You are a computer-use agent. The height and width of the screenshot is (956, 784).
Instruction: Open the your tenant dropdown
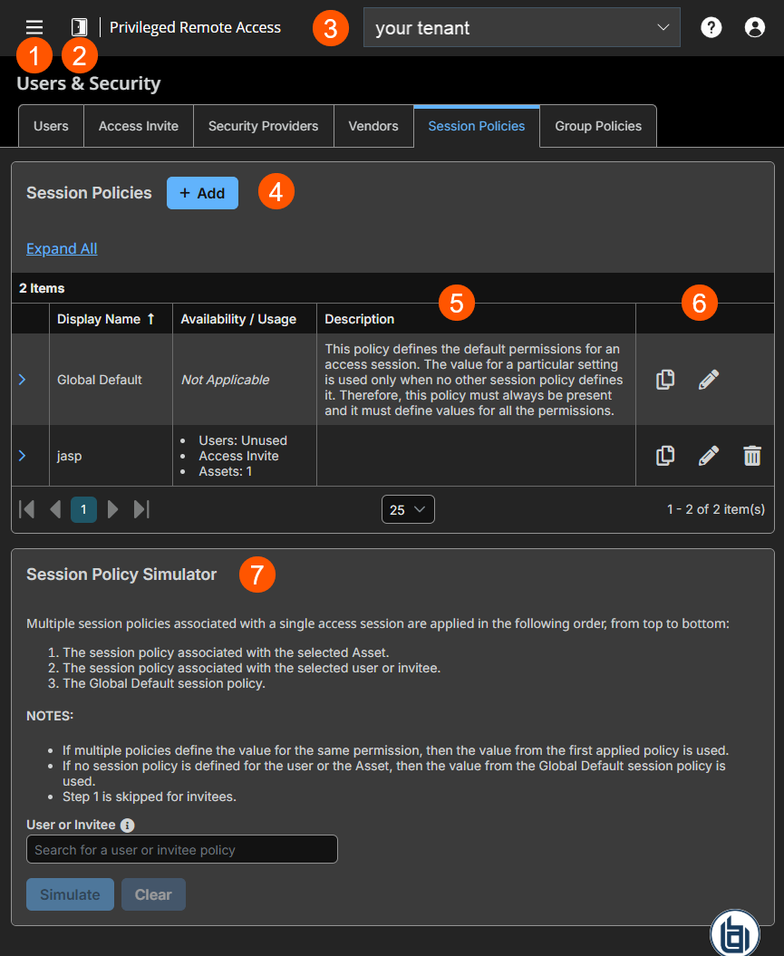point(521,27)
